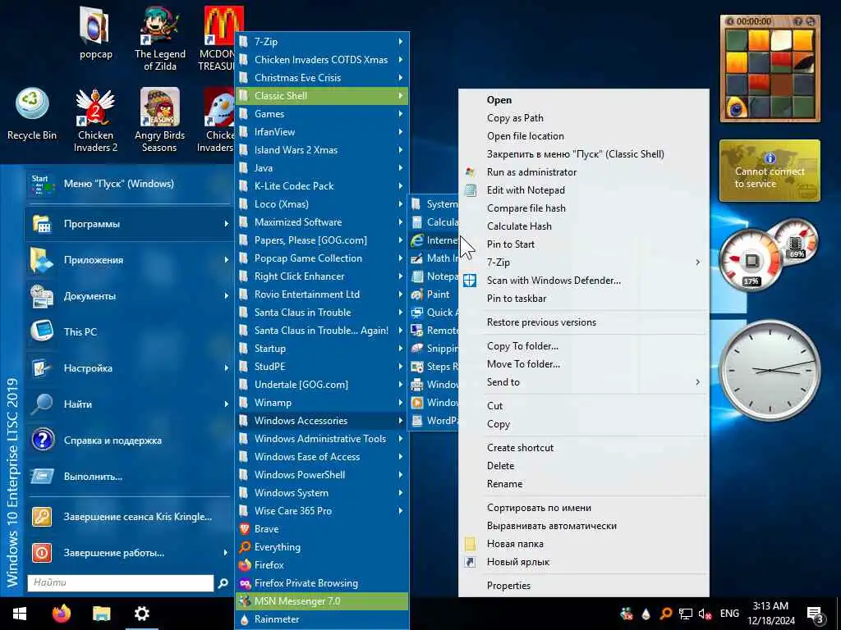
Task: Open the notification center icon
Action: tap(816, 614)
